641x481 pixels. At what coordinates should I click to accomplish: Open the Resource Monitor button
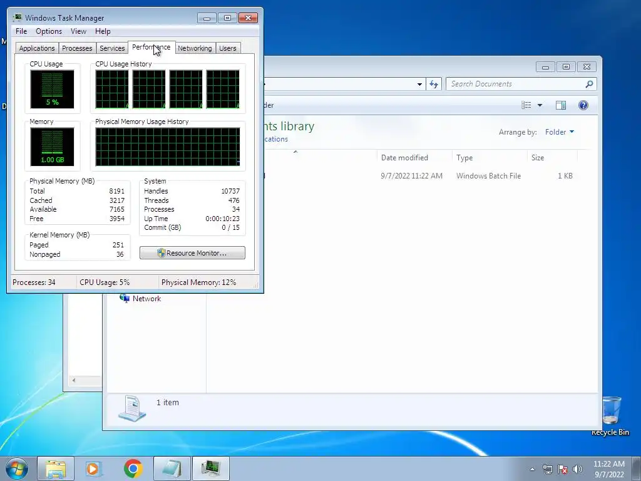coord(192,253)
